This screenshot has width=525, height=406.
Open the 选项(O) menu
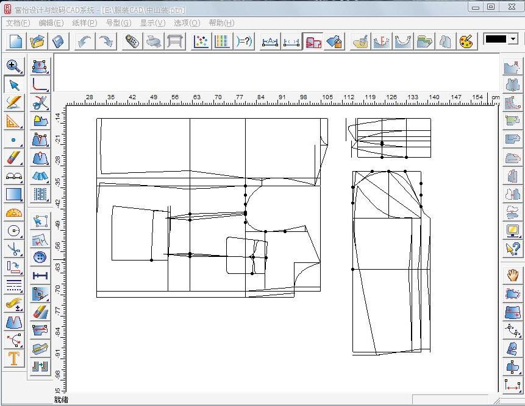pos(187,23)
